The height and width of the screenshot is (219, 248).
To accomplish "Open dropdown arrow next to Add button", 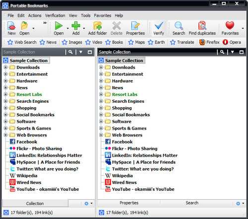I will tap(84, 28).
